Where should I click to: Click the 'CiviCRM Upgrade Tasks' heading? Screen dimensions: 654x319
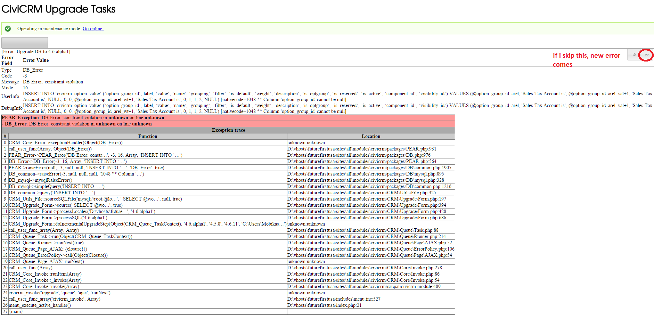pyautogui.click(x=58, y=9)
